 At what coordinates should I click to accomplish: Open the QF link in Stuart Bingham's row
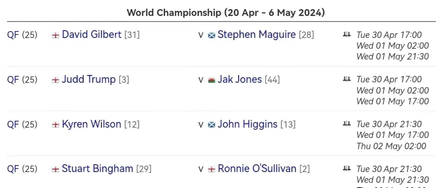(x=13, y=169)
